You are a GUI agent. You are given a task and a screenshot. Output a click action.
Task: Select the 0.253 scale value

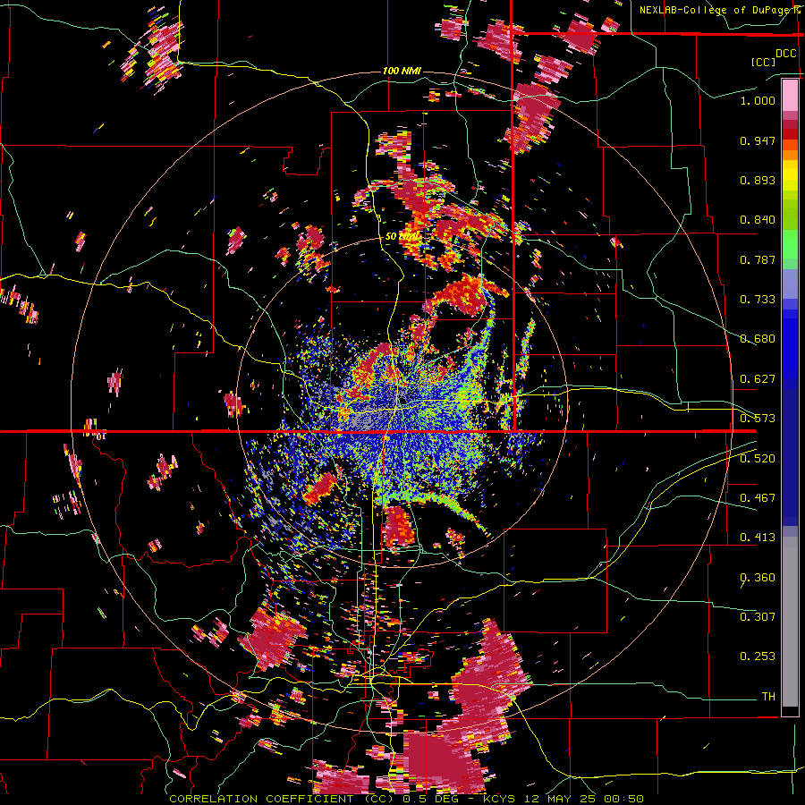coord(758,657)
